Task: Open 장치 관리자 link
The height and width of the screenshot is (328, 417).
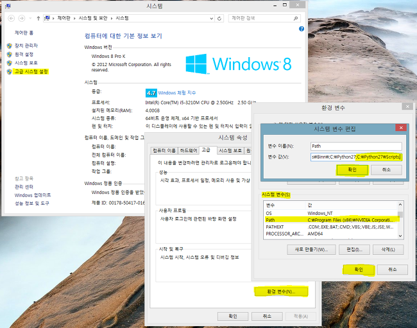Action: pos(26,46)
